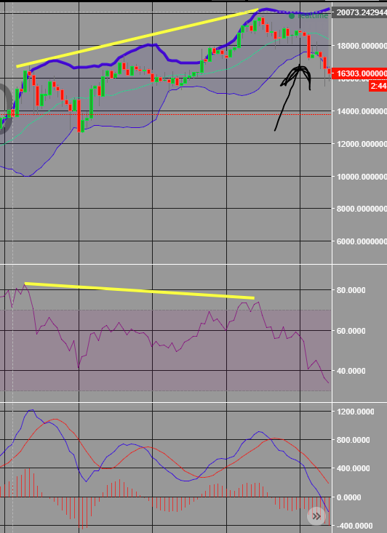
Task: Select the red 16303.000000 current price label
Action: [x=359, y=73]
